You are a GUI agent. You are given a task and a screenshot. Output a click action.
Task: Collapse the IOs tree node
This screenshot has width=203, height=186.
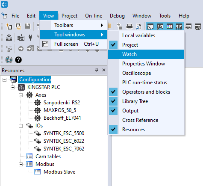pyautogui.click(x=21, y=126)
